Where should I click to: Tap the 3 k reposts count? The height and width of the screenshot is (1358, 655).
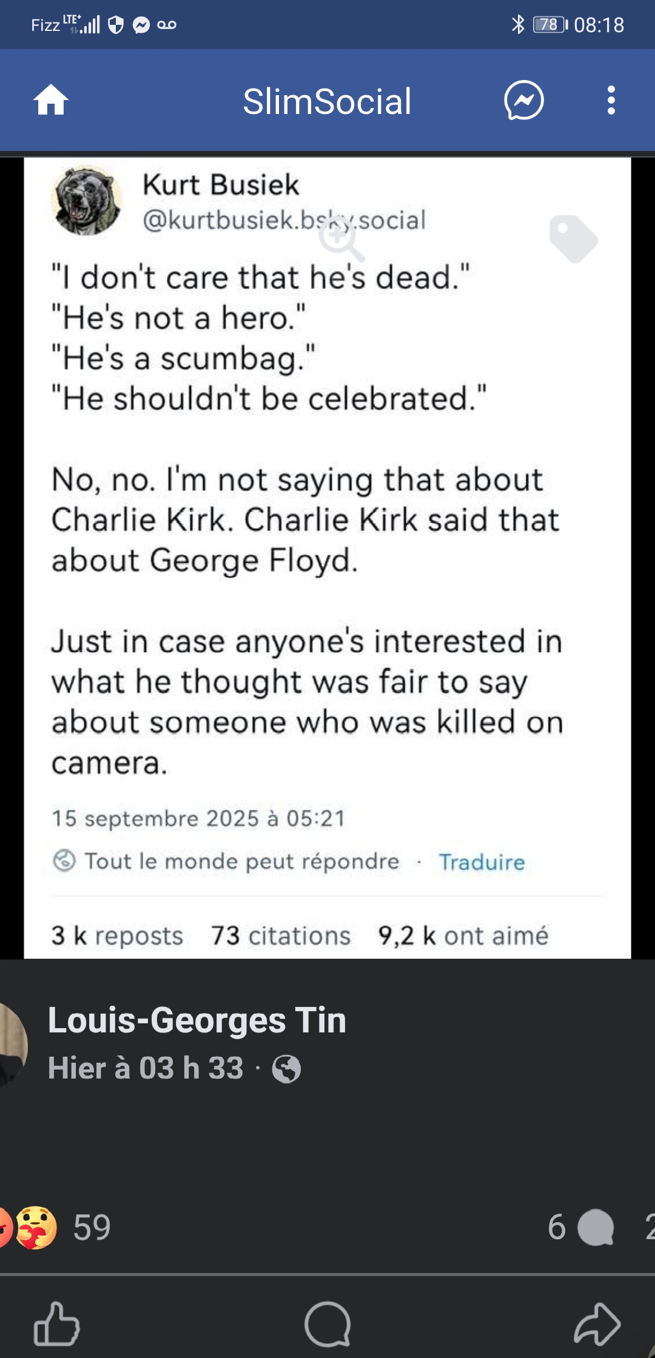(x=117, y=935)
